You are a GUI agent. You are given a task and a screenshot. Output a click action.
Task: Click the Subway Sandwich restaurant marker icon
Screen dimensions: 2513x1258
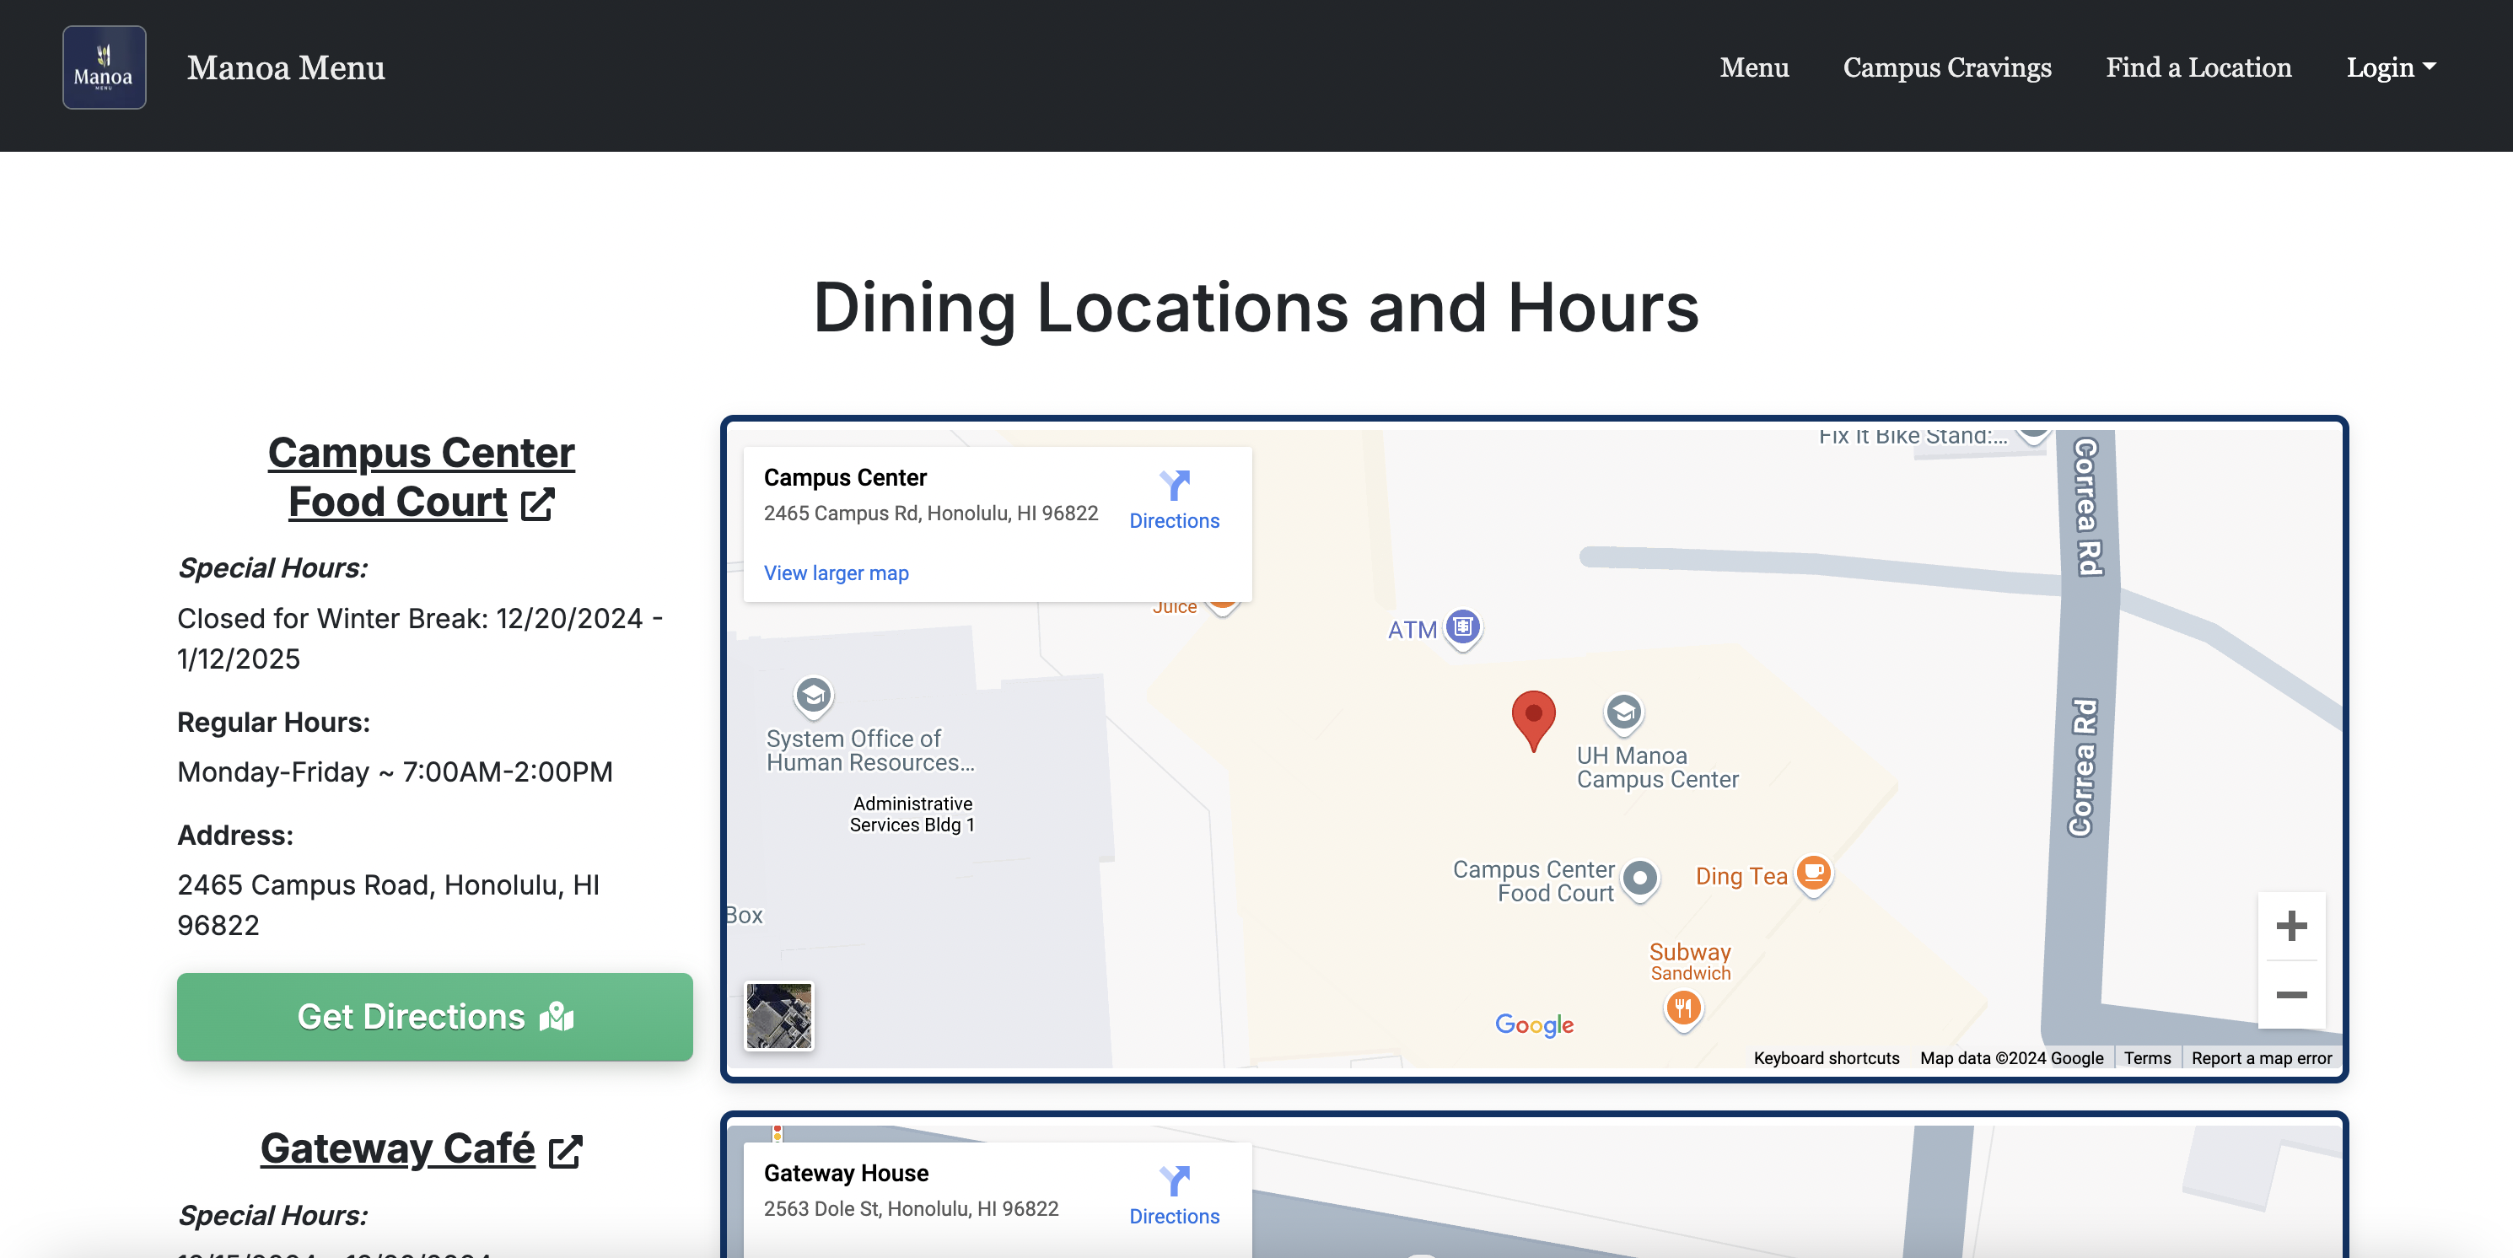click(1683, 1008)
